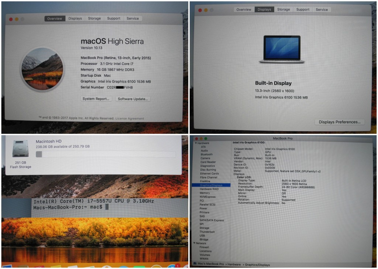This screenshot has width=378, height=269.
Task: Click the Software Update button
Action: pyautogui.click(x=133, y=99)
